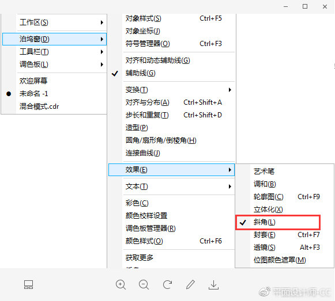Expand the 文本(T) submenu
The image size is (335, 301).
[x=172, y=186]
